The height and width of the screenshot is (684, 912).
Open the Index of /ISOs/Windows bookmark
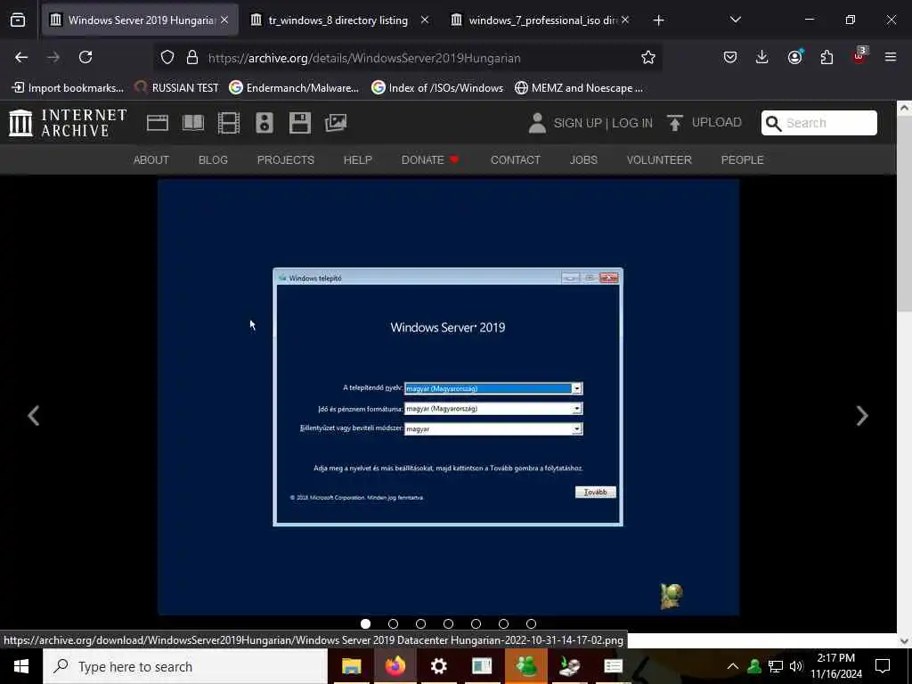[437, 88]
